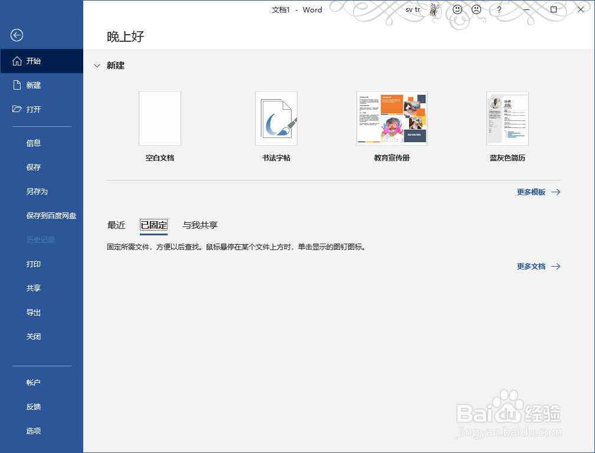The image size is (595, 453).
Task: Choose the 书法字帖 template thumbnail
Action: click(276, 119)
